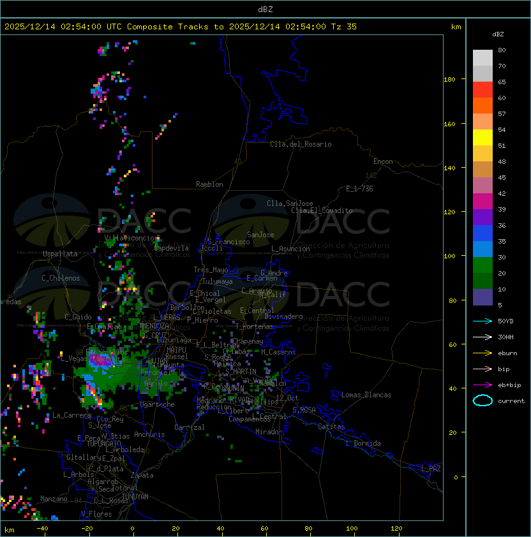
Task: Click the '180' tick on right axis
Action: (x=449, y=79)
